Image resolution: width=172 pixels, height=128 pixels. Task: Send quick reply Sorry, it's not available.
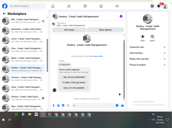coord(74,88)
